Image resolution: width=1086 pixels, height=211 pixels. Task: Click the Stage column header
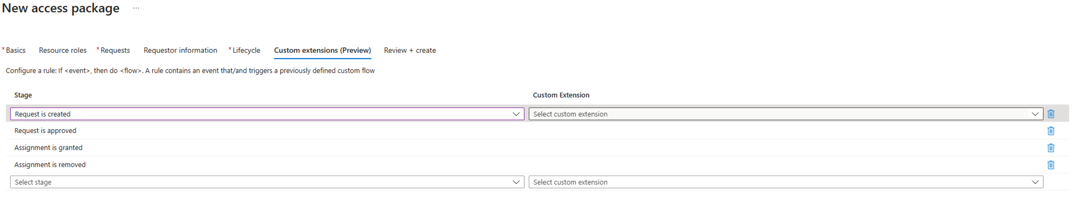(x=23, y=95)
